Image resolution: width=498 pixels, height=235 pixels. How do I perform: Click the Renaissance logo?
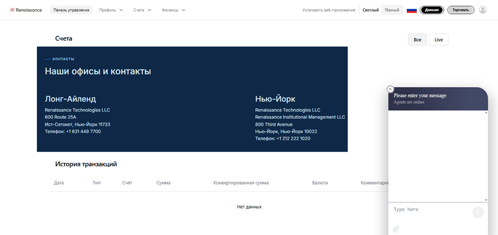coord(26,10)
